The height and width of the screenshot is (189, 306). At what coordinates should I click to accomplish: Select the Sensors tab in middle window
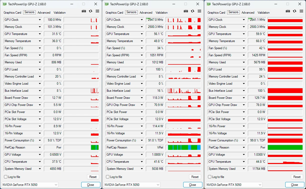(131, 12)
